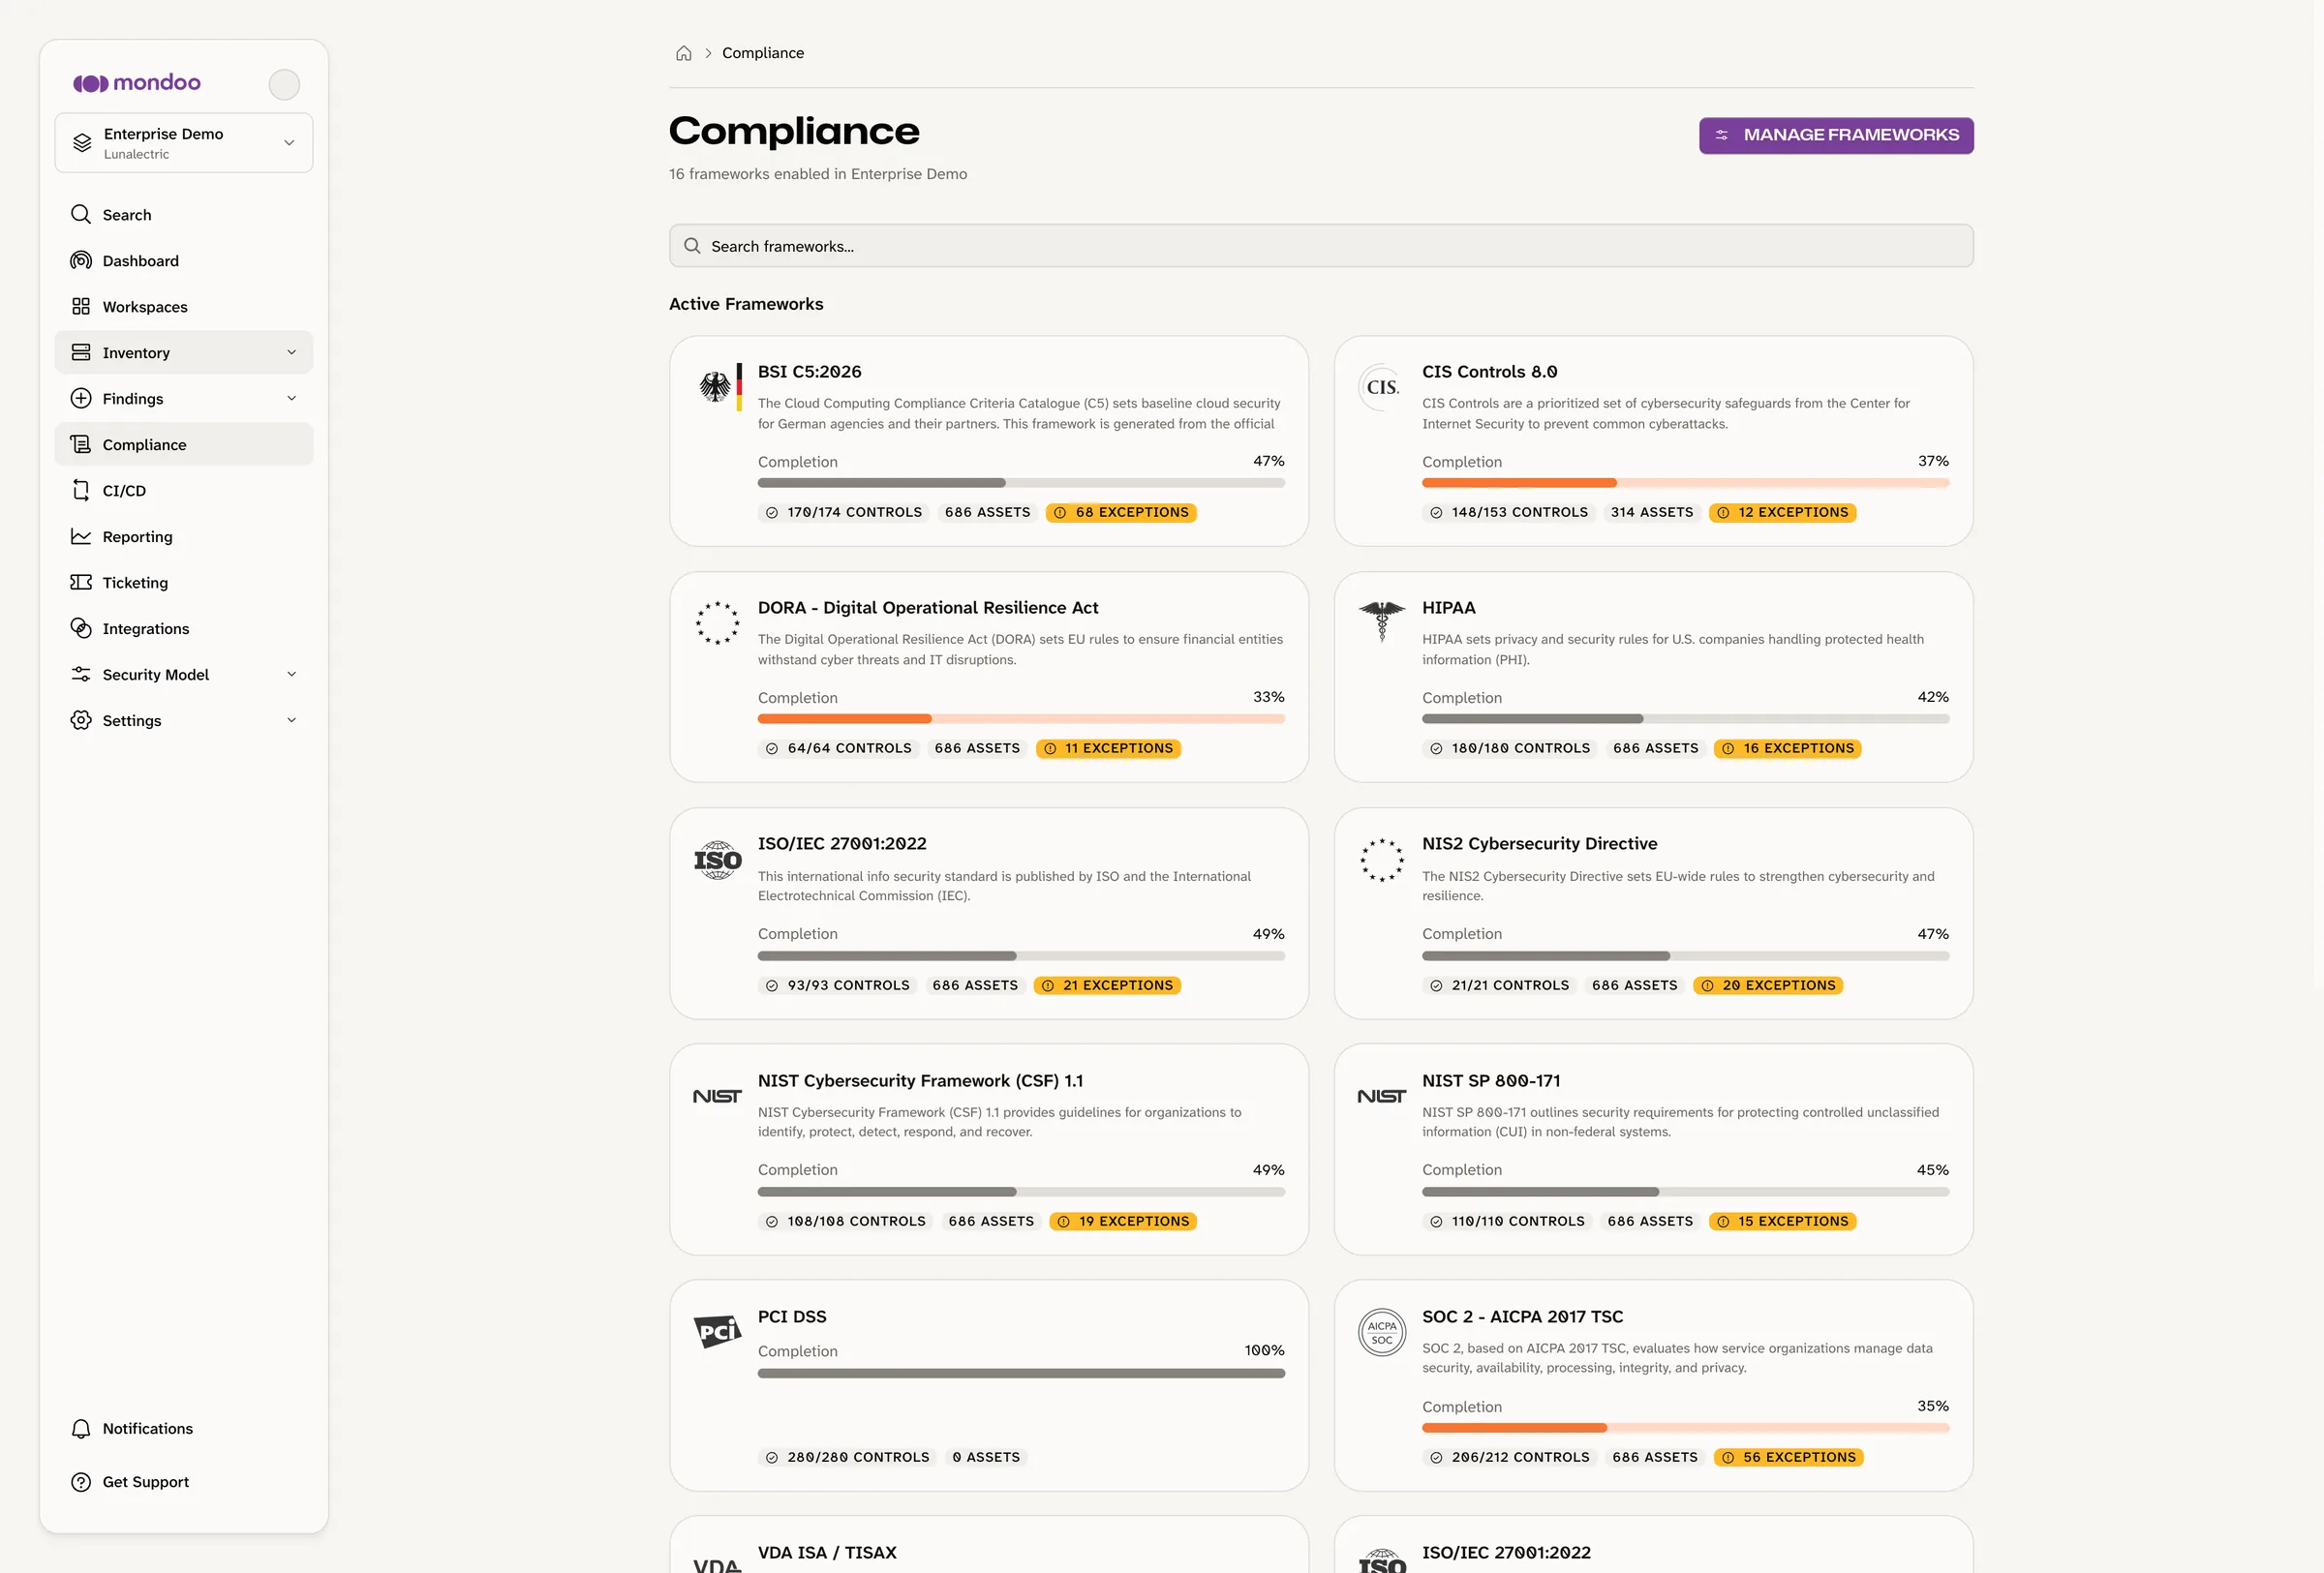The image size is (2324, 1573).
Task: Click the DORA EU stars logo
Action: point(718,622)
